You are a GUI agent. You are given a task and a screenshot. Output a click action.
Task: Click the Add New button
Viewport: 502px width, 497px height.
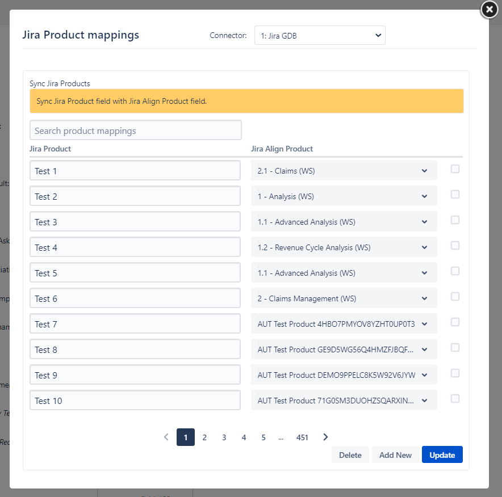pos(395,455)
